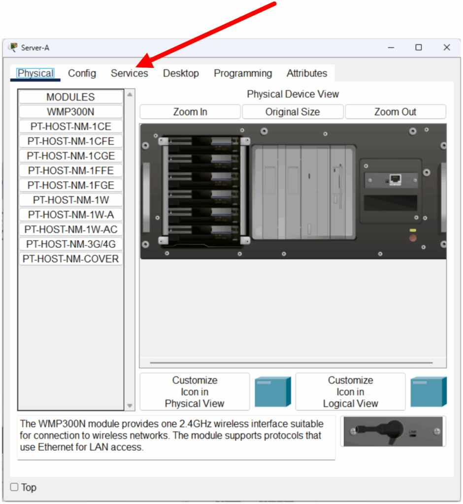Click the Ethernet port on the server module
Viewport: 463px width, 504px height.
pyautogui.click(x=394, y=179)
